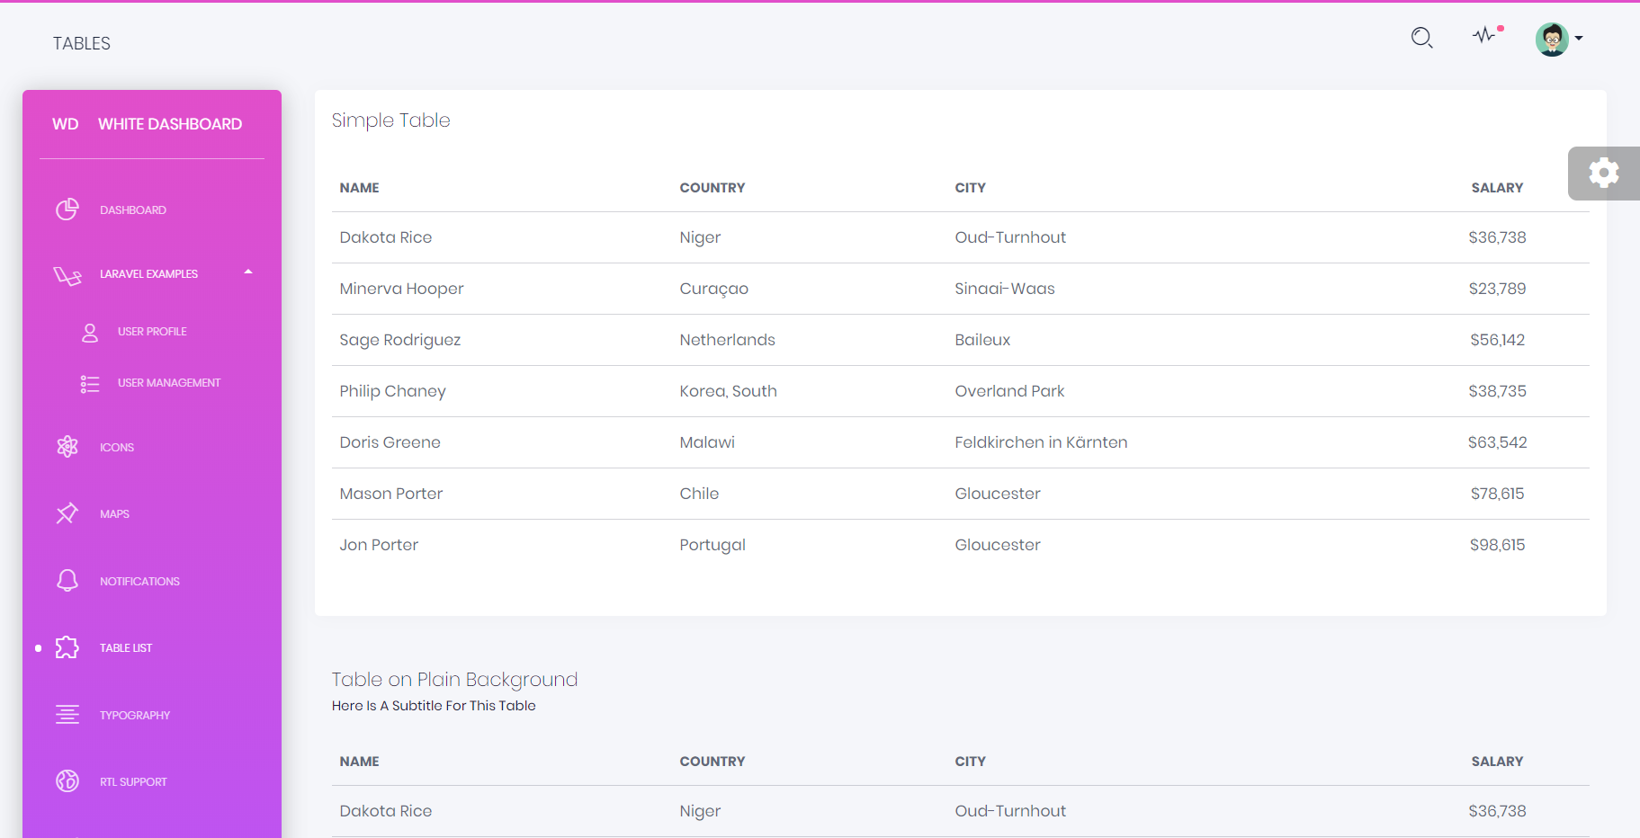Open the settings gear panel
Screen dimensions: 1640x838
pyautogui.click(x=1603, y=173)
